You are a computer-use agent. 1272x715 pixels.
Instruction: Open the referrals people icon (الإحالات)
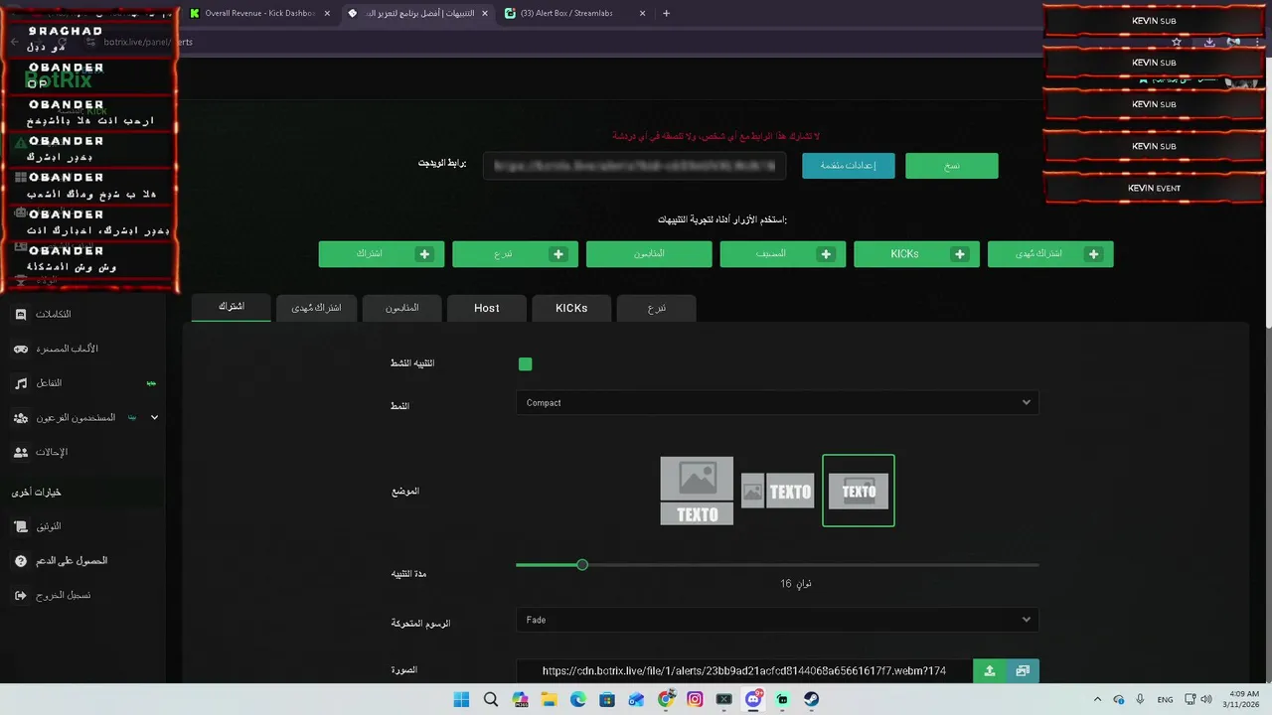(21, 452)
